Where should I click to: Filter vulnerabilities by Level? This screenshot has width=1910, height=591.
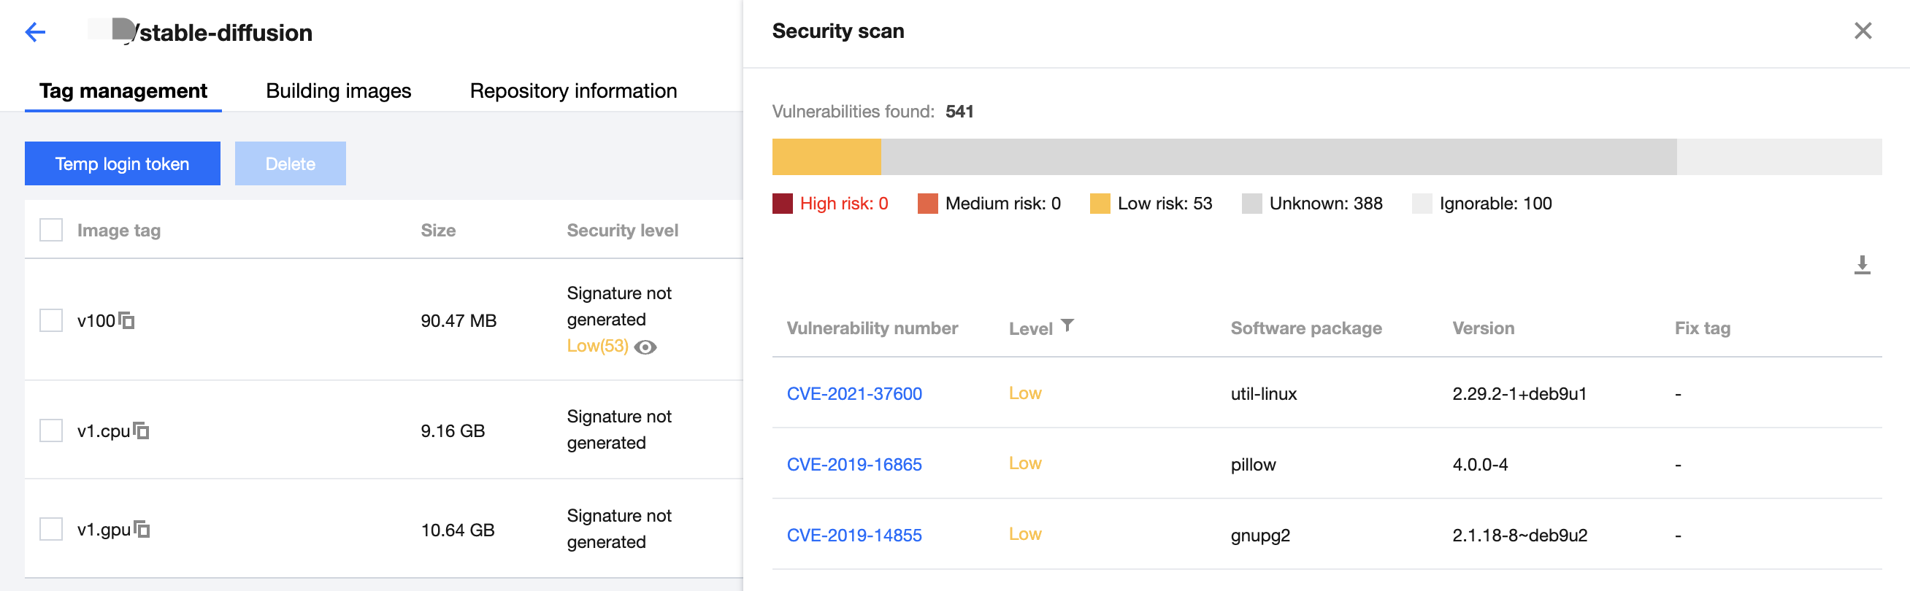[x=1067, y=326]
